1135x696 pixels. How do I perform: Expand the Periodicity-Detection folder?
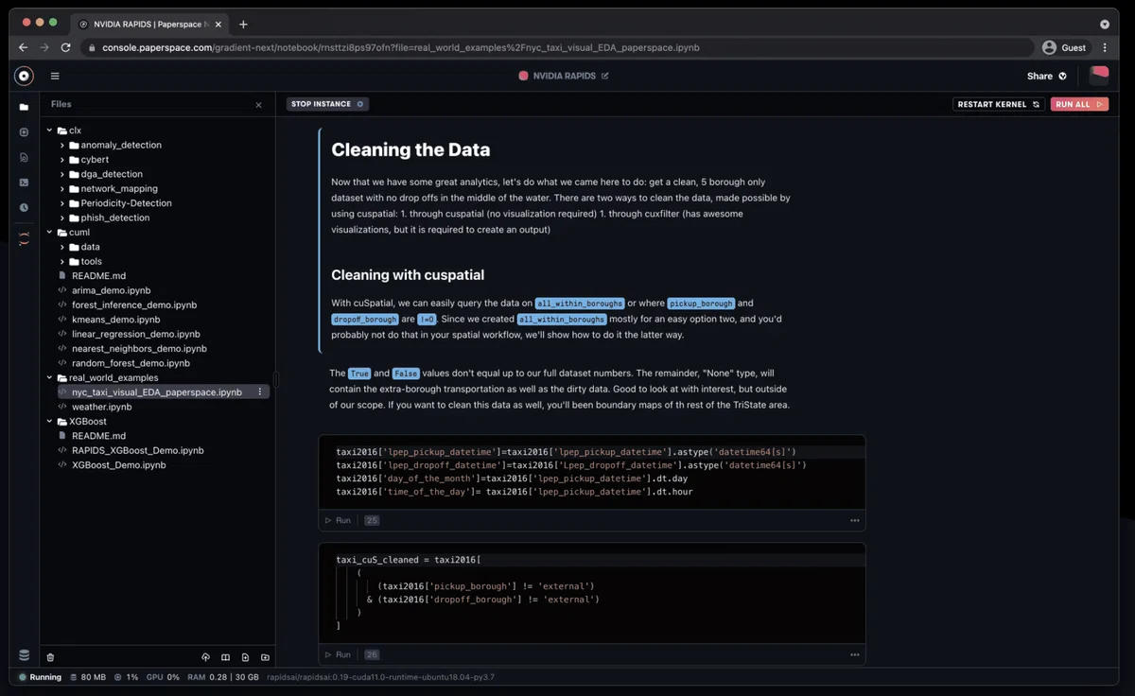61,203
